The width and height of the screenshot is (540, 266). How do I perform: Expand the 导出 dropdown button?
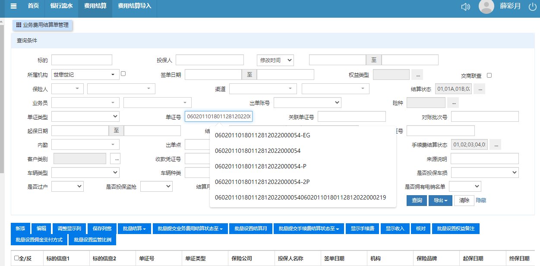pyautogui.click(x=440, y=200)
